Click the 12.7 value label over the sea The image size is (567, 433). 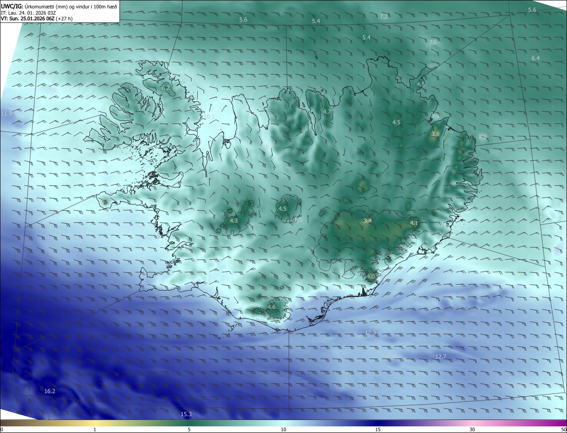coord(441,356)
